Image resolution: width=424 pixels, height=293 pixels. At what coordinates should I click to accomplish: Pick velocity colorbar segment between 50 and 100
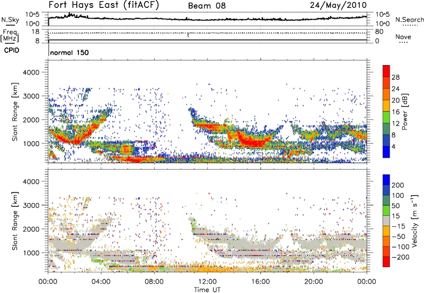(x=386, y=200)
